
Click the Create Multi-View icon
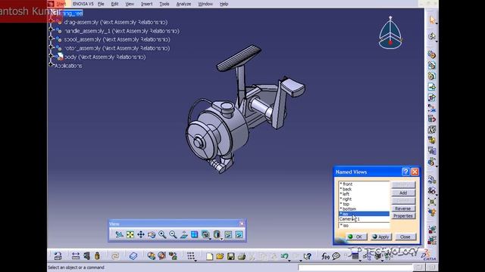194,235
